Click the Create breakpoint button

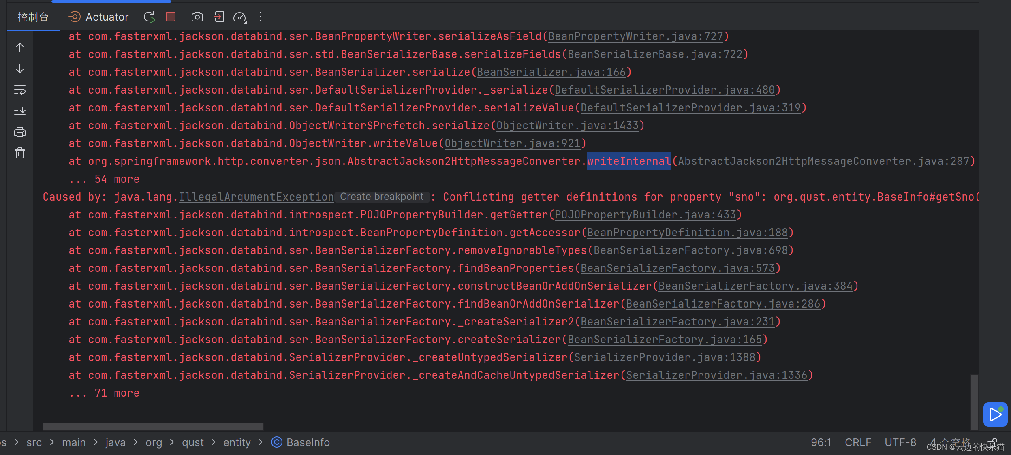tap(382, 197)
